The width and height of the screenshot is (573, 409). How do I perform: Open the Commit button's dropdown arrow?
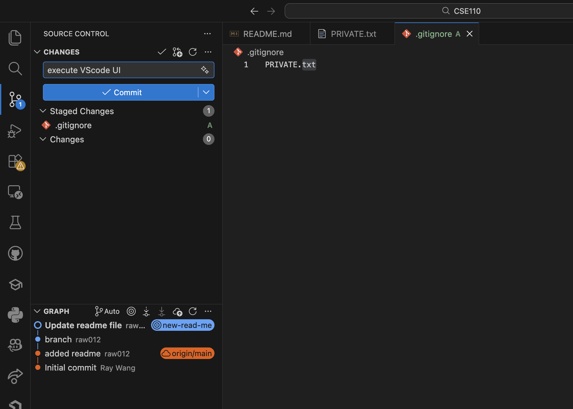point(206,92)
